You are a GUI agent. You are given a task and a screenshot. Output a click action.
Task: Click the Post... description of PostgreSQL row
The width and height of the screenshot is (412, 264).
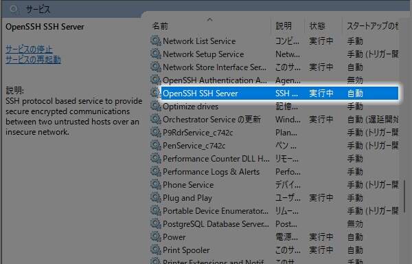286,224
